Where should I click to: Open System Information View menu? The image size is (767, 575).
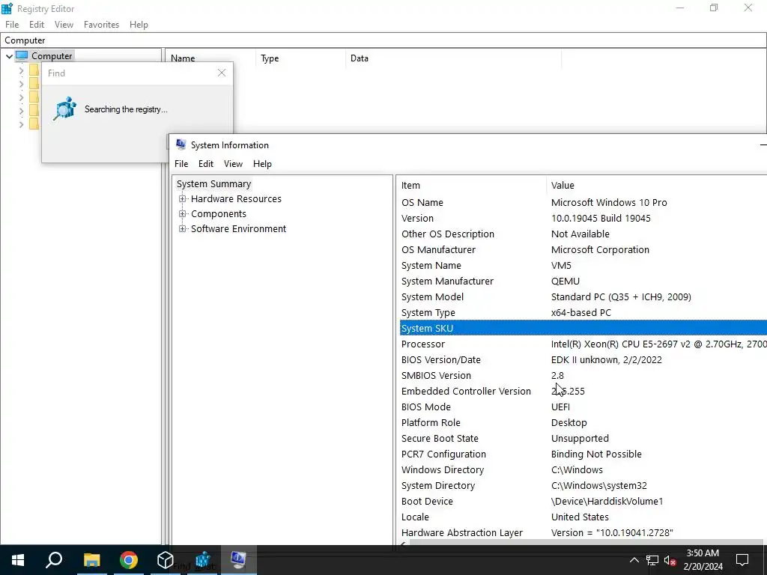(233, 164)
